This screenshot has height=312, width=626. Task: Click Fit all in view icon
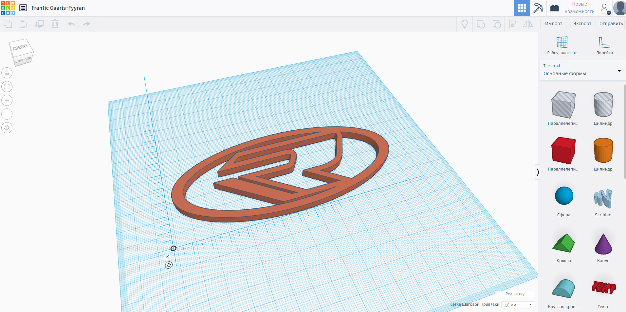pos(7,87)
